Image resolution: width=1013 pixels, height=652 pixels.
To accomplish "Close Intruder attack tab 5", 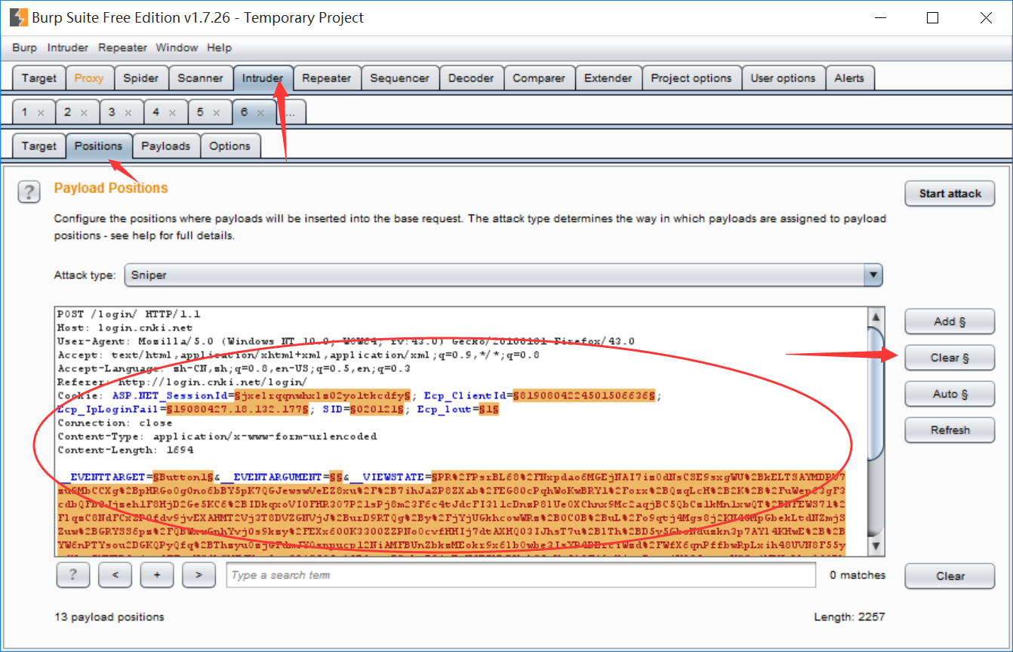I will tap(217, 112).
